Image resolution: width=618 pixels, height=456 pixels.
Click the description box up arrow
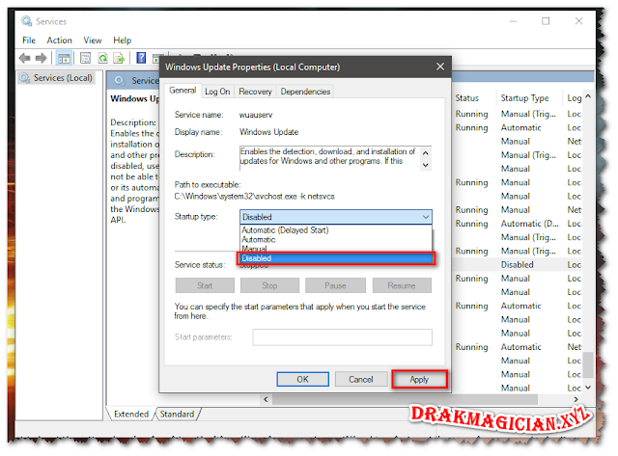(426, 152)
